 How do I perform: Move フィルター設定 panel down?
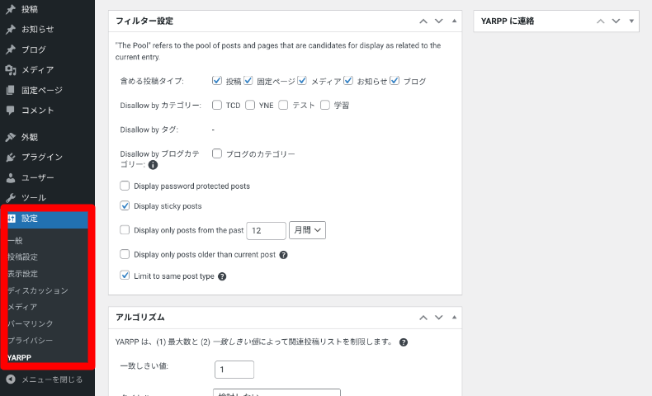[439, 21]
